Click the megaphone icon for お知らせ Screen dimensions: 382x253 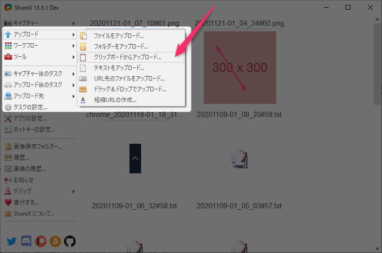click(x=8, y=180)
